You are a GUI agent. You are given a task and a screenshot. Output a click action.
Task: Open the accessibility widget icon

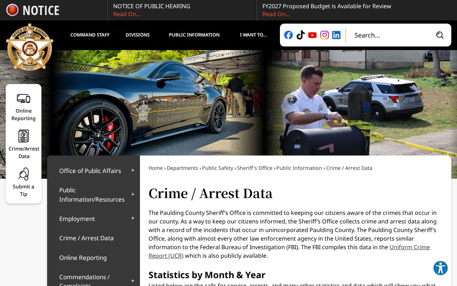(441, 268)
